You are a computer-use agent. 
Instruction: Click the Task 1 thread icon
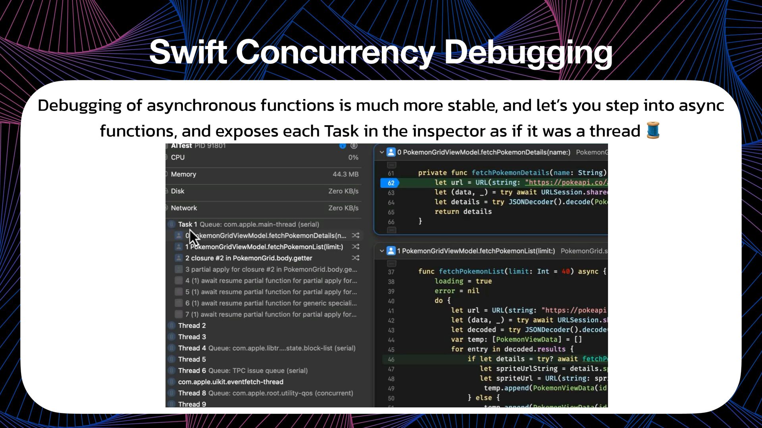[171, 224]
